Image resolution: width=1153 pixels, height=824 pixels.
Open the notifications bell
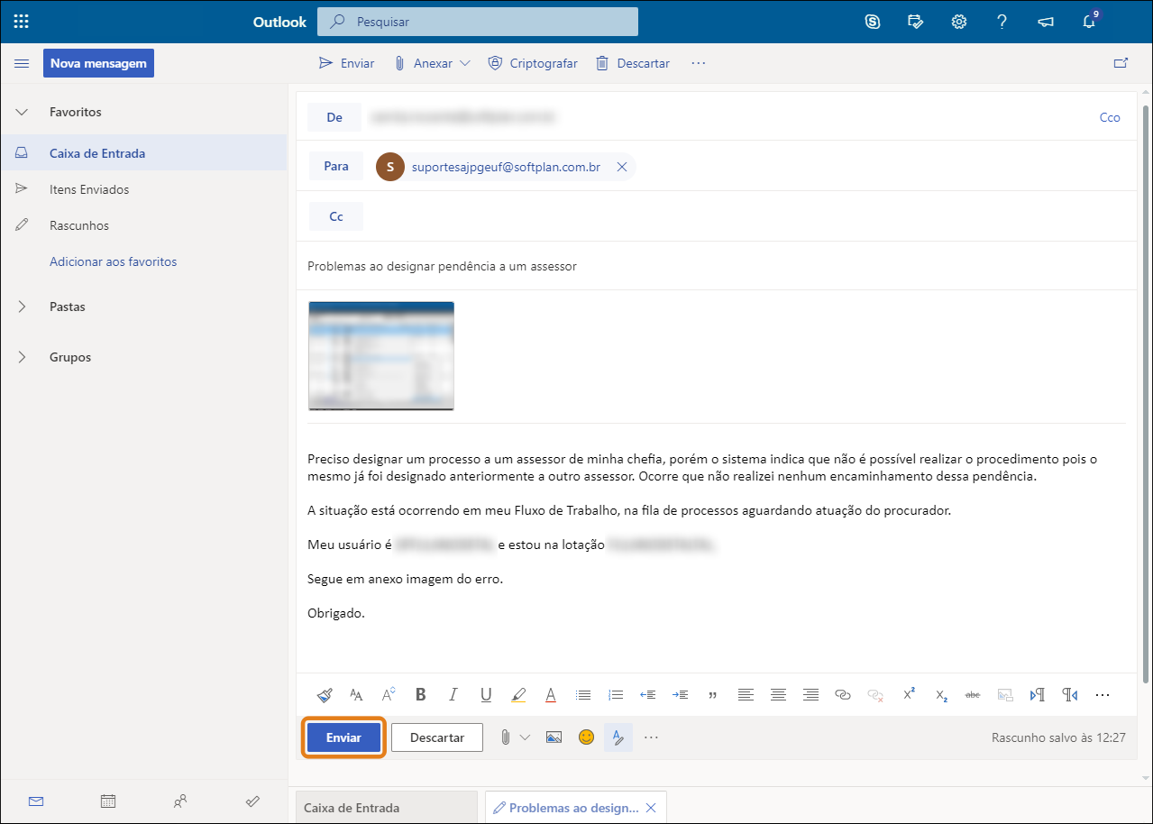tap(1089, 22)
